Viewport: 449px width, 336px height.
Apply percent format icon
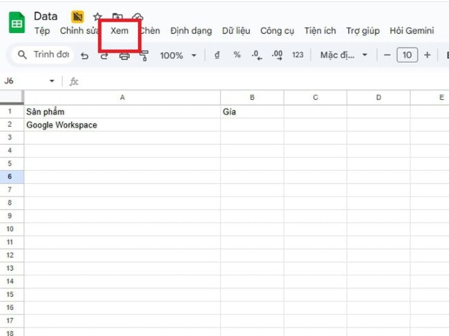pos(236,55)
